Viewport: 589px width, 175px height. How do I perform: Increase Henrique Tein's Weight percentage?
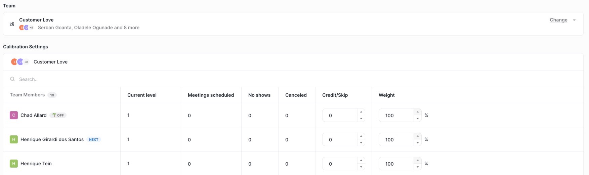click(x=417, y=161)
